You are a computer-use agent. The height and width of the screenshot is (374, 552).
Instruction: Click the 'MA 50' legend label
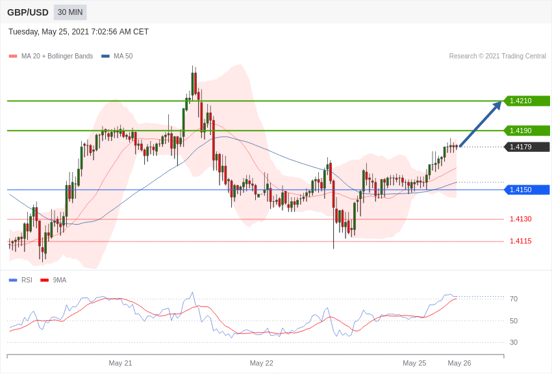coord(123,56)
